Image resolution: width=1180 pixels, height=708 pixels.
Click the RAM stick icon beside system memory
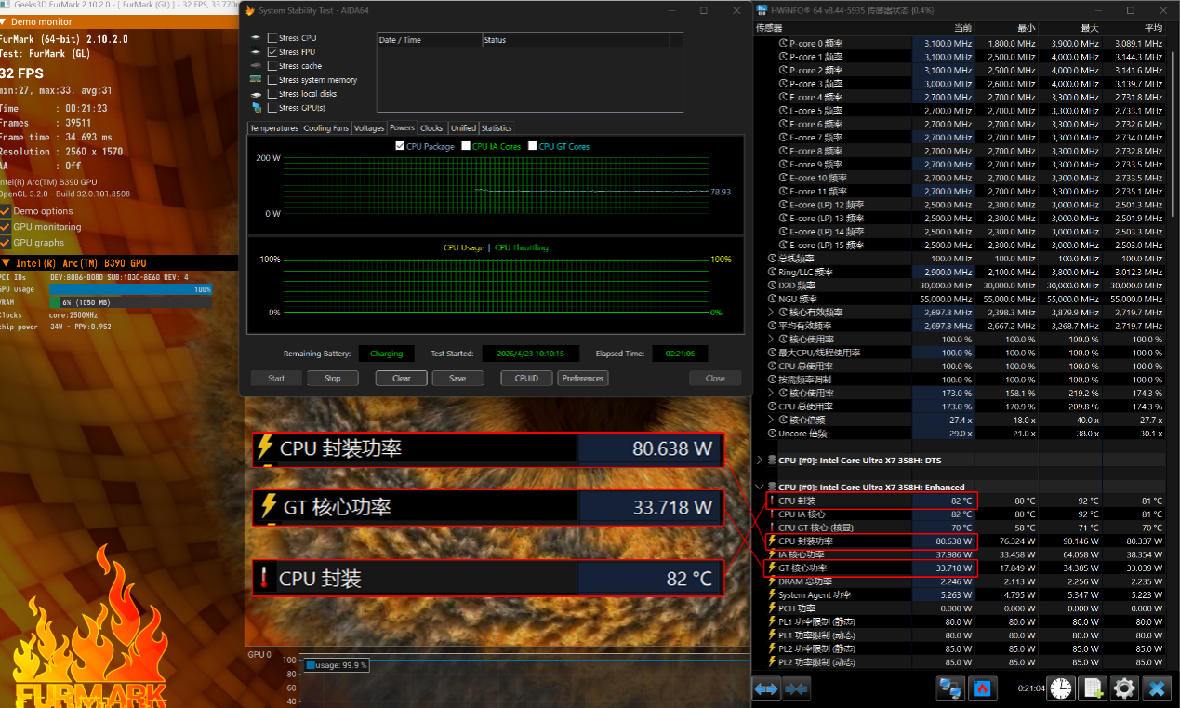[256, 80]
